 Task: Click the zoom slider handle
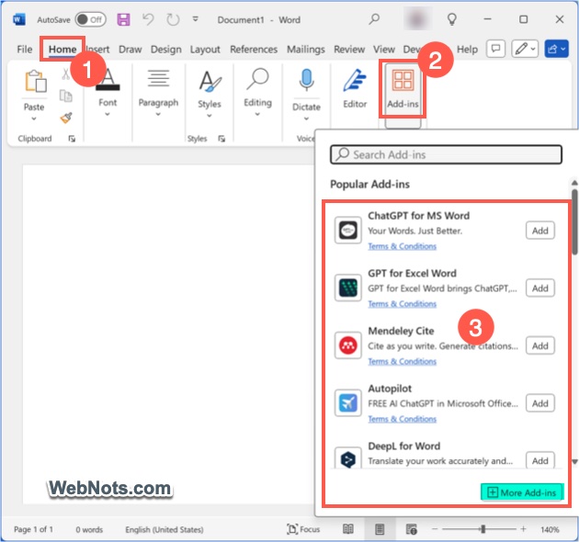pos(482,529)
